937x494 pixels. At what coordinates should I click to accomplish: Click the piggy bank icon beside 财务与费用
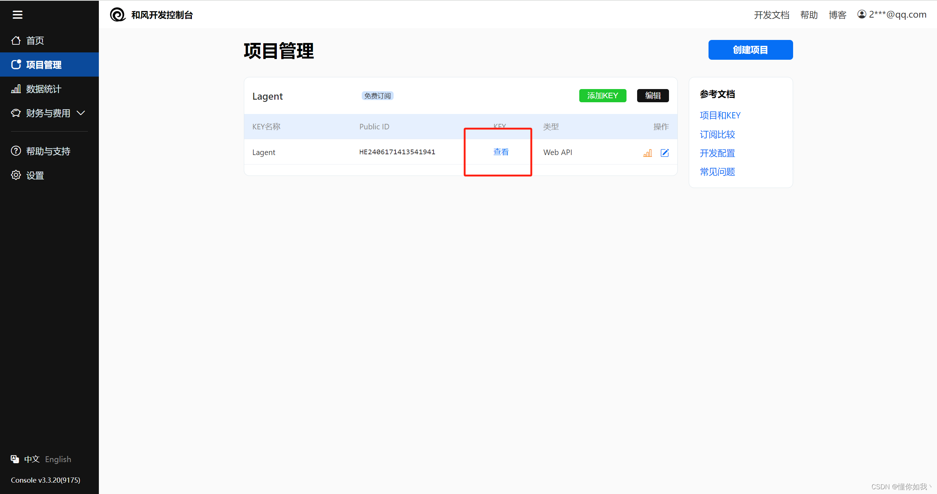point(16,113)
